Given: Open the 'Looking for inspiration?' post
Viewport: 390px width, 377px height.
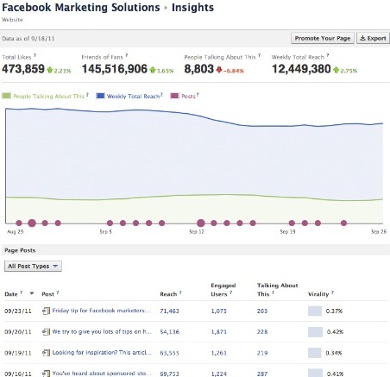Looking at the screenshot, I should pyautogui.click(x=102, y=353).
